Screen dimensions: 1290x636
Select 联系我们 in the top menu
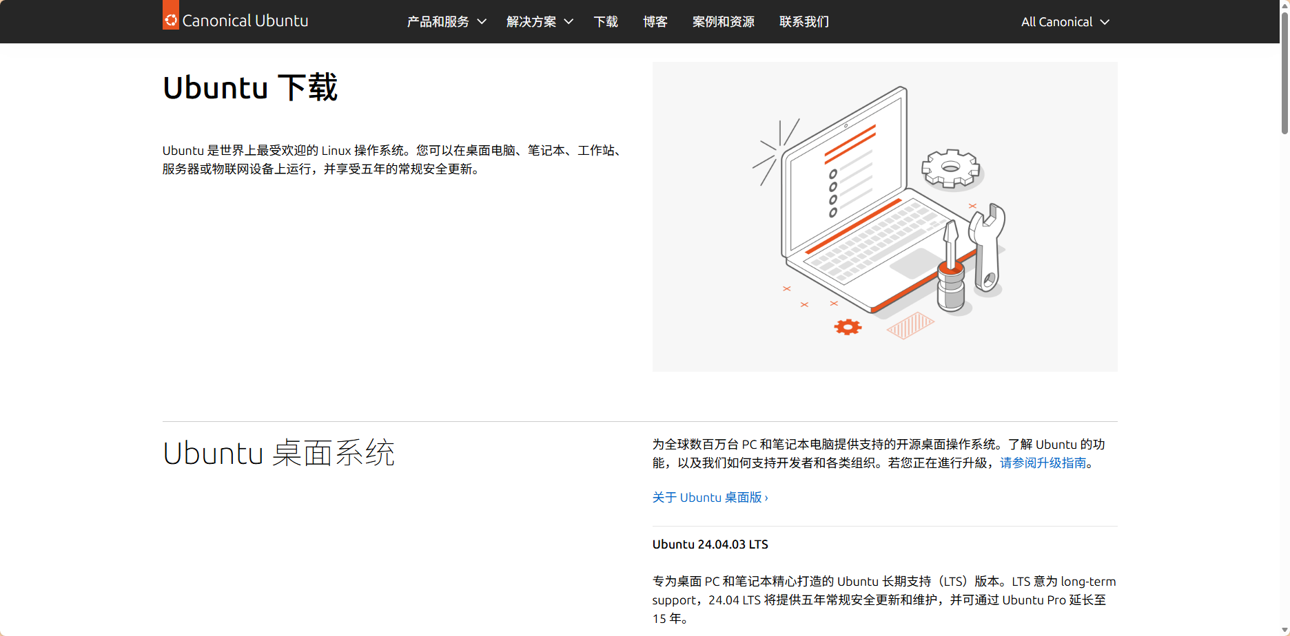pos(804,22)
